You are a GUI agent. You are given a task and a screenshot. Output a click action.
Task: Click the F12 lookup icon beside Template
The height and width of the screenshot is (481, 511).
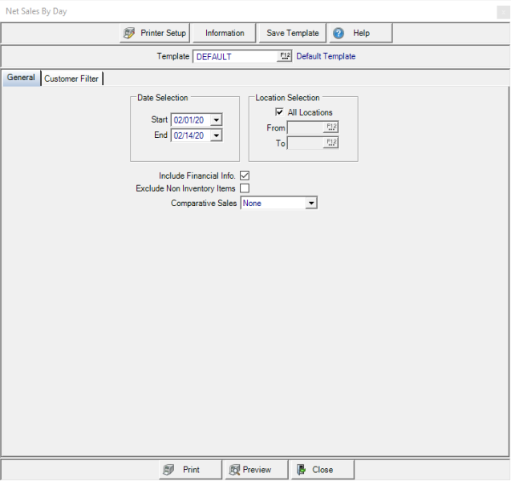[x=285, y=56]
